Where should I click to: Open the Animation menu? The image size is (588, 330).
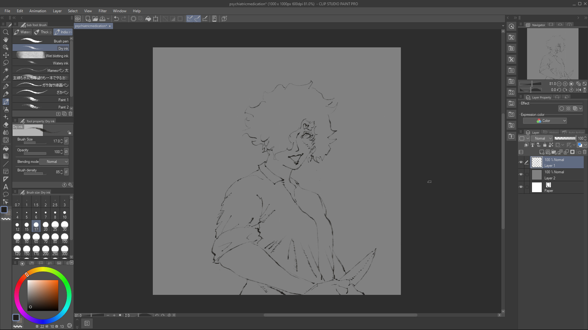(38, 11)
